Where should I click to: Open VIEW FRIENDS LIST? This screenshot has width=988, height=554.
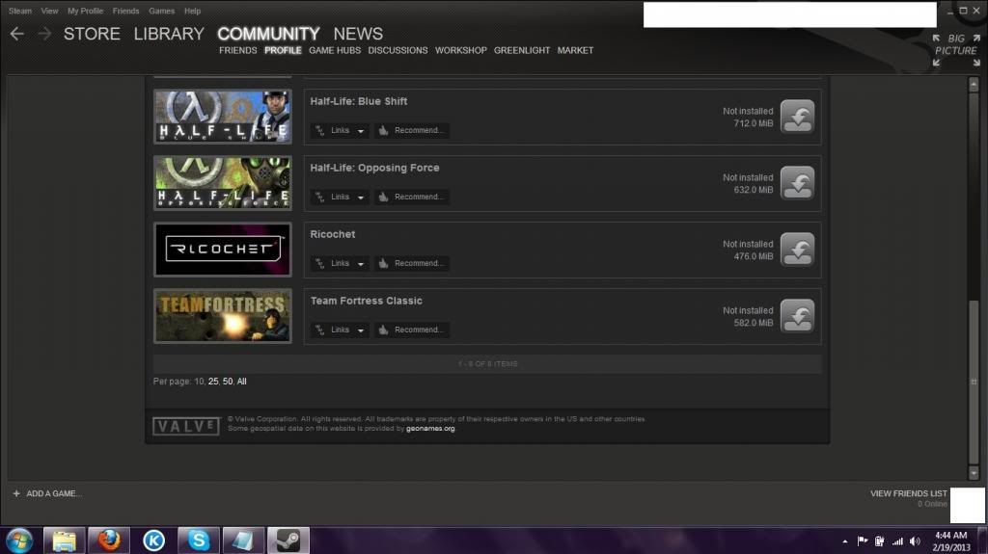tap(909, 493)
